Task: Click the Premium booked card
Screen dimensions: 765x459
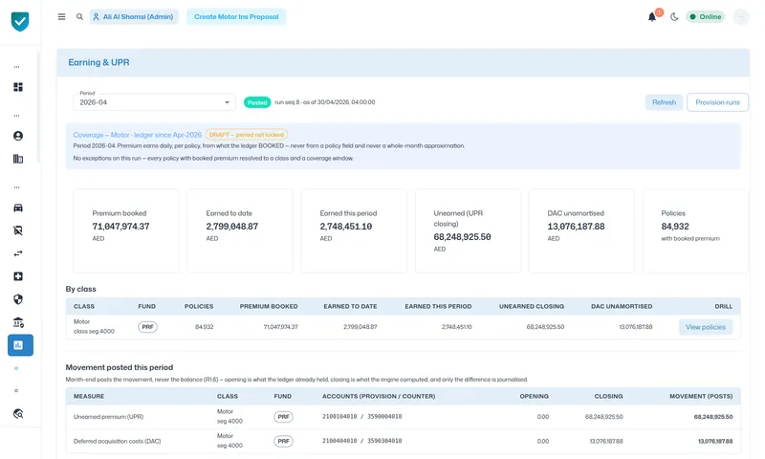Action: pyautogui.click(x=126, y=230)
